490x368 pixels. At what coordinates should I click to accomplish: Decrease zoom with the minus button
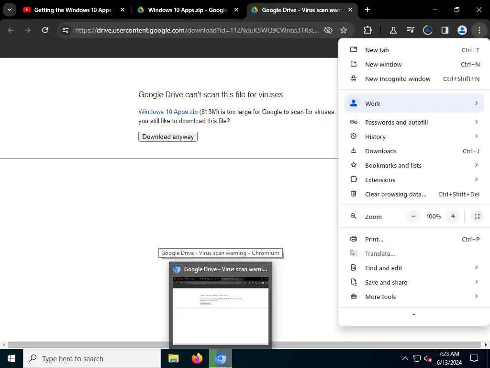[x=413, y=216]
